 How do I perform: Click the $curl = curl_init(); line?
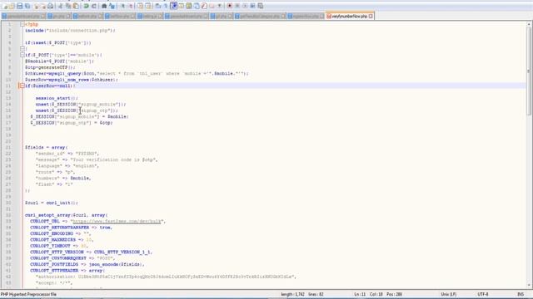coord(52,203)
